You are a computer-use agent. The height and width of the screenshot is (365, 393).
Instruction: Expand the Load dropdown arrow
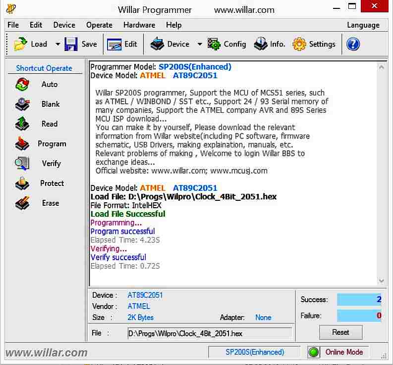[57, 45]
